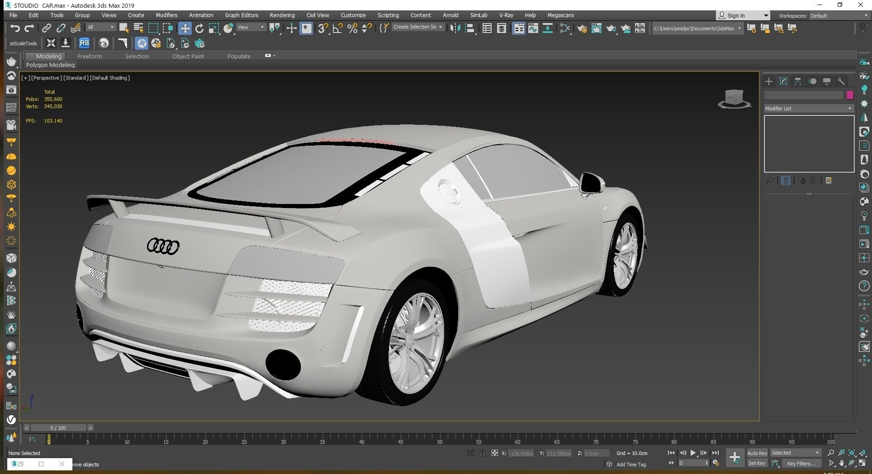Open Time Configuration icon
Image resolution: width=872 pixels, height=474 pixels.
(x=716, y=463)
